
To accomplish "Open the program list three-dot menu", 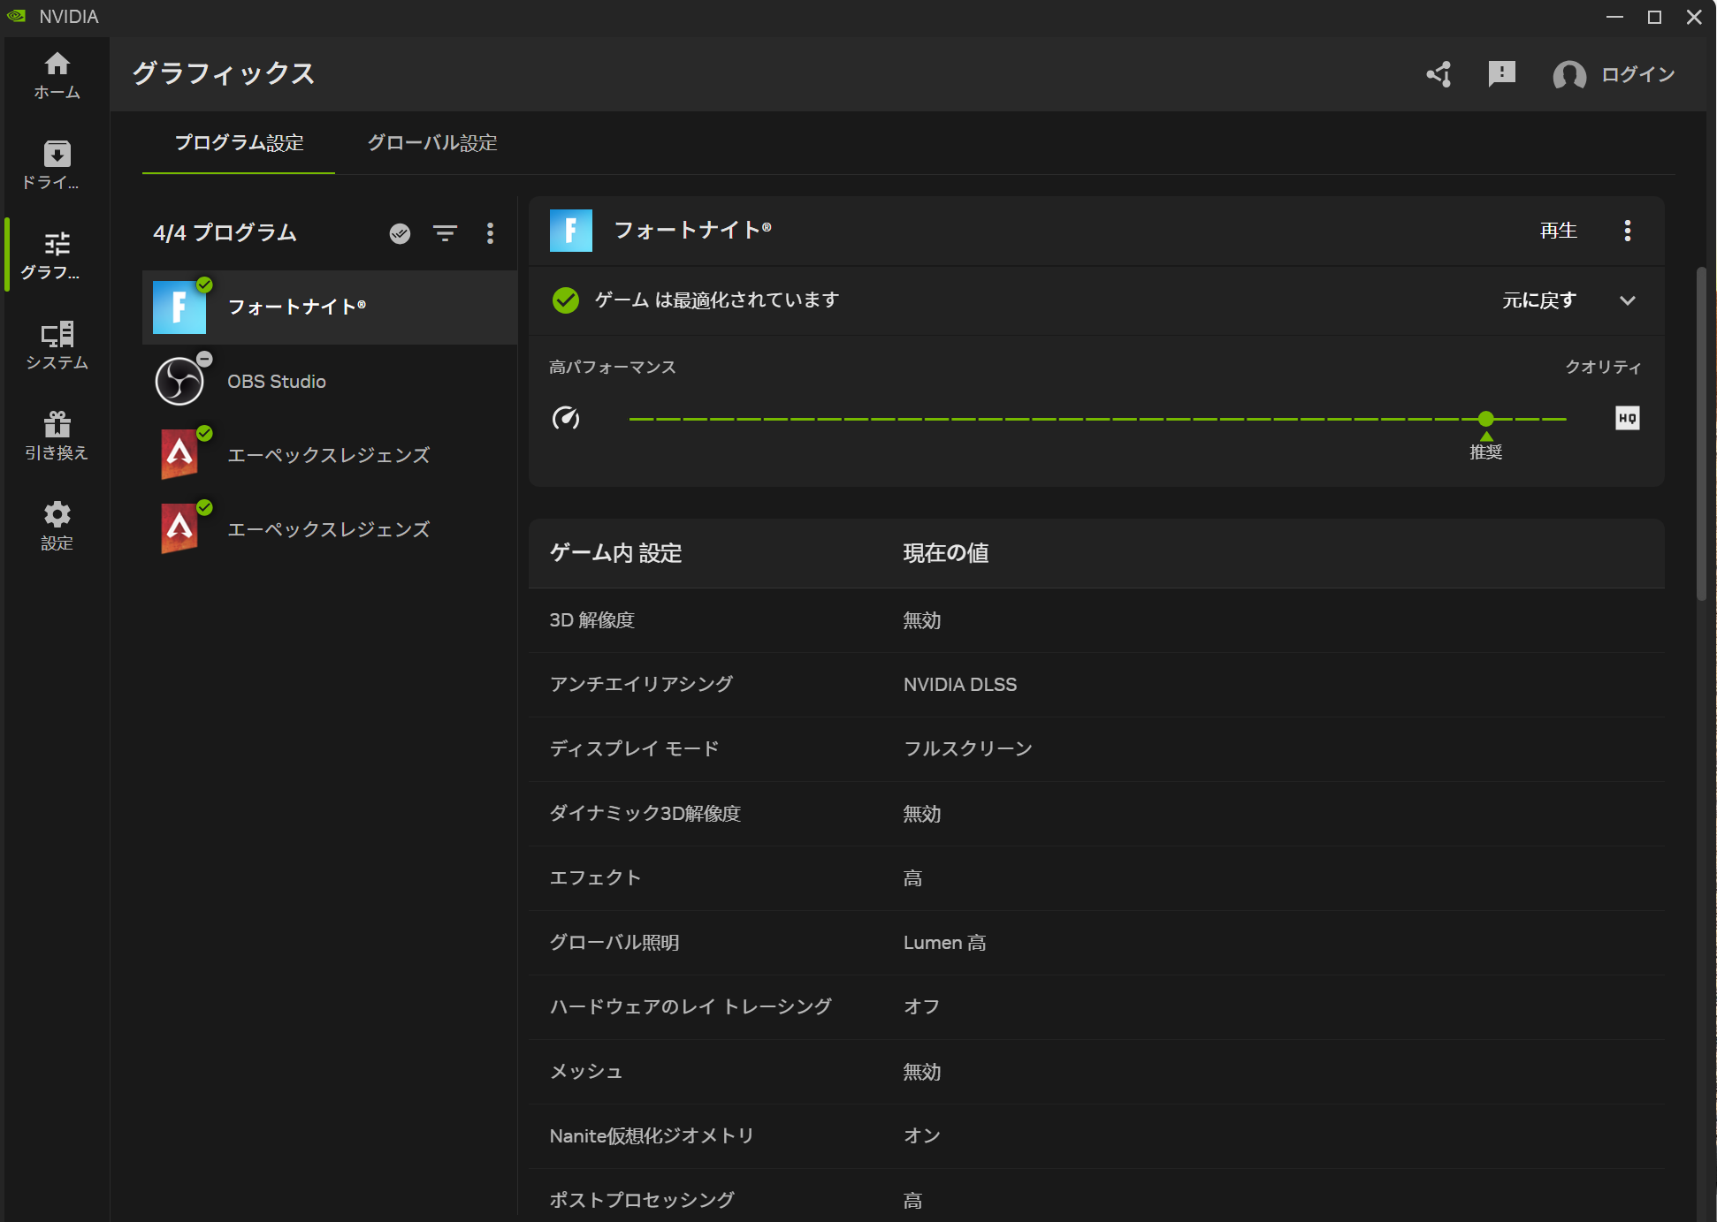I will point(490,233).
